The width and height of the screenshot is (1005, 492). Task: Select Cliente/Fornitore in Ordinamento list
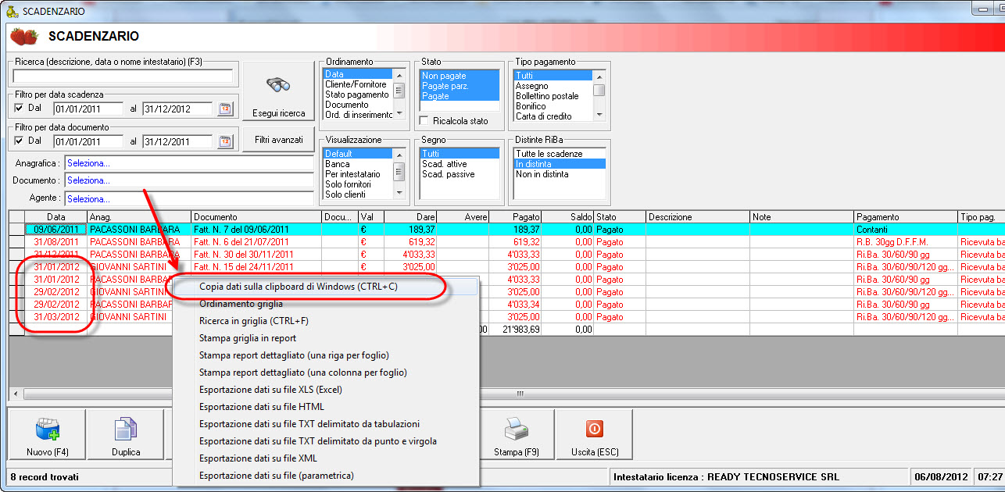pos(357,84)
